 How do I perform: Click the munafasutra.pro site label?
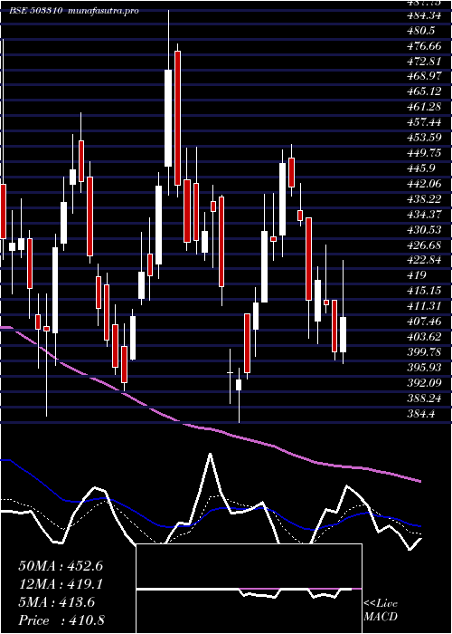[x=104, y=11]
